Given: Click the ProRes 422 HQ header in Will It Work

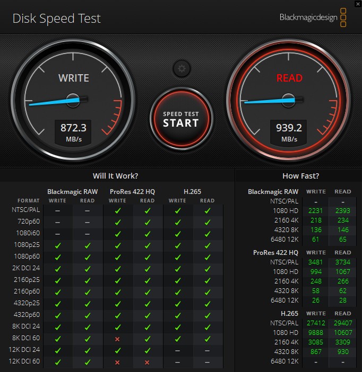Looking at the screenshot, I should tap(132, 191).
